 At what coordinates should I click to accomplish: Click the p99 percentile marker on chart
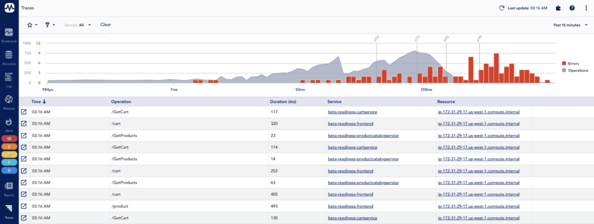[480, 39]
